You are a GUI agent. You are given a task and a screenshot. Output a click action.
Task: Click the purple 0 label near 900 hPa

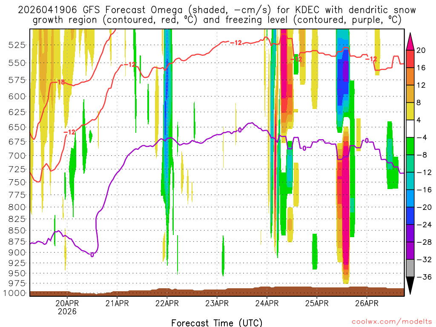pos(92,255)
